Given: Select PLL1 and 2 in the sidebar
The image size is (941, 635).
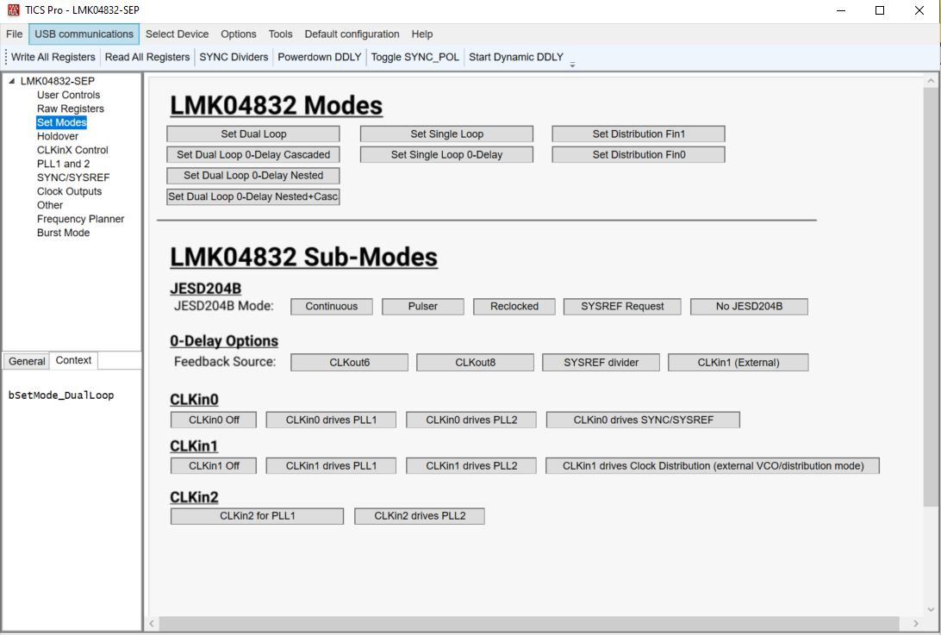Looking at the screenshot, I should [x=63, y=164].
